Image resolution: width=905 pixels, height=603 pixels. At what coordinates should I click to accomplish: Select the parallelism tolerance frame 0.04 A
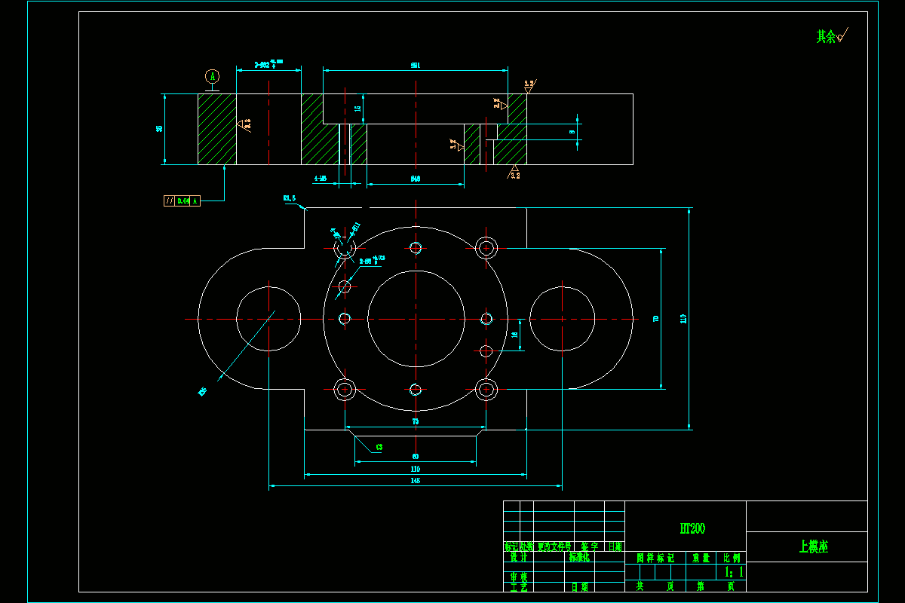[182, 200]
